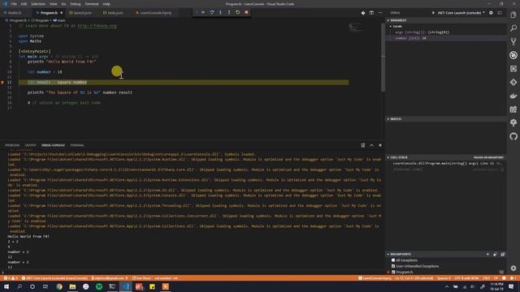The image size is (520, 292).
Task: Click the split editor icon
Action: pyautogui.click(x=371, y=13)
